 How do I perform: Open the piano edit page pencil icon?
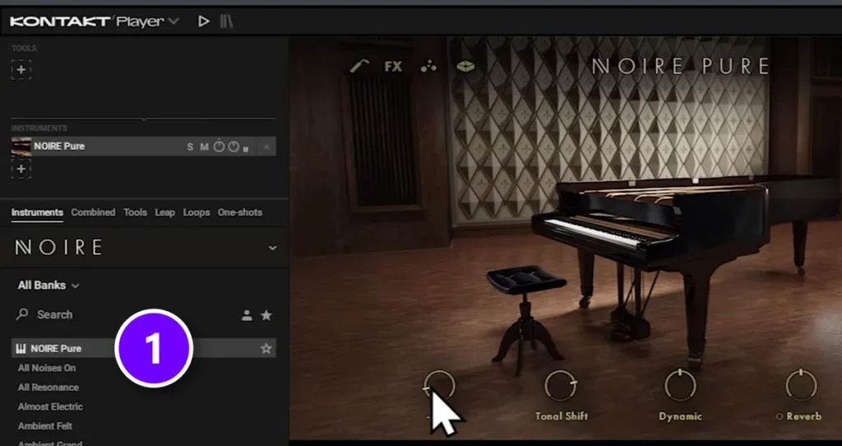pyautogui.click(x=359, y=67)
